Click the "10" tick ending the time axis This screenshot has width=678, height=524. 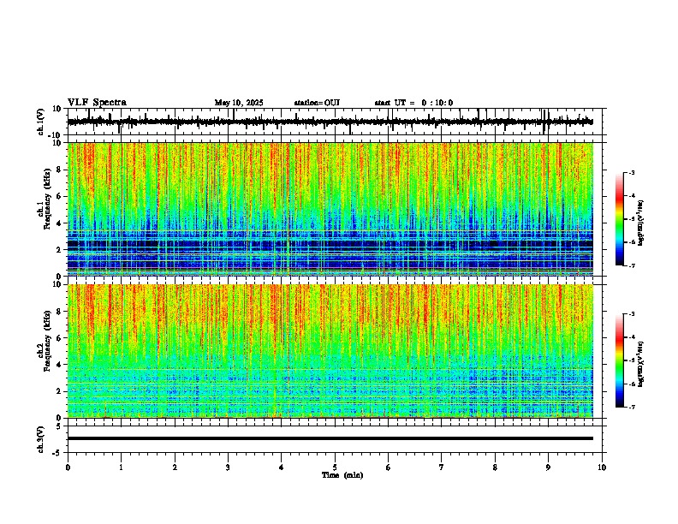(602, 467)
